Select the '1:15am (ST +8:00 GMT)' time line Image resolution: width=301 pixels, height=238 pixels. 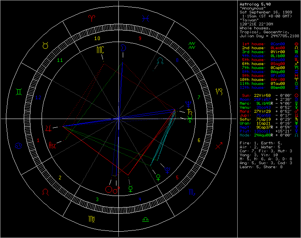point(267,16)
